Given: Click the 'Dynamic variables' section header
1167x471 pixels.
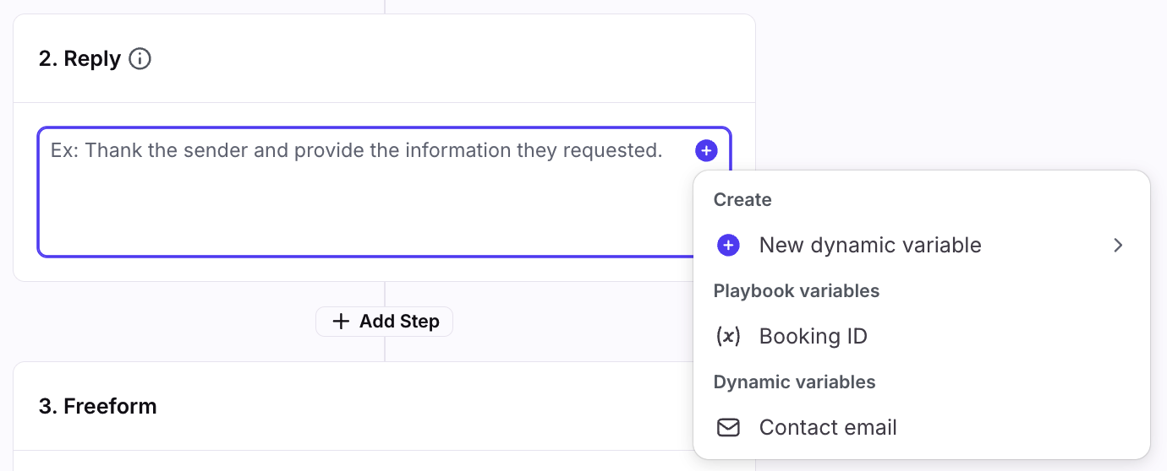Looking at the screenshot, I should 794,382.
